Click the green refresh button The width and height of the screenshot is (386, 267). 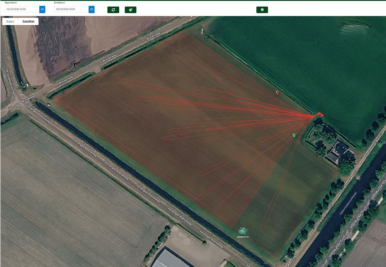(113, 10)
